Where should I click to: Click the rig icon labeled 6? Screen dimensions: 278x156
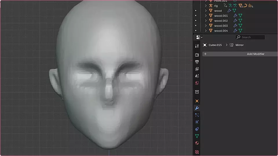point(251,6)
